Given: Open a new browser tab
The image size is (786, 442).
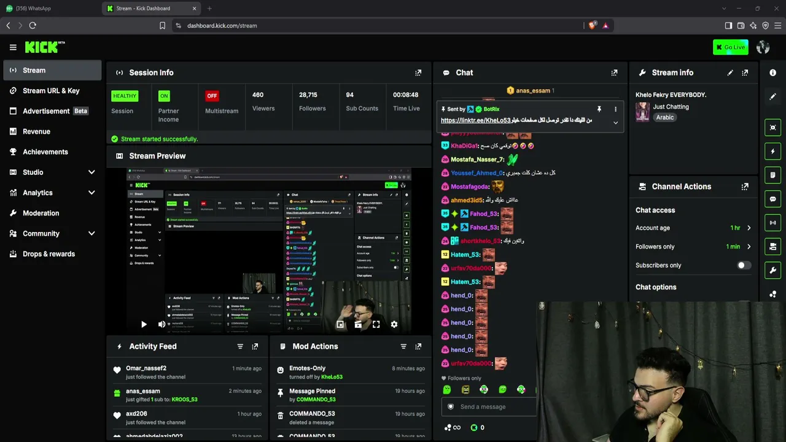Looking at the screenshot, I should [209, 9].
